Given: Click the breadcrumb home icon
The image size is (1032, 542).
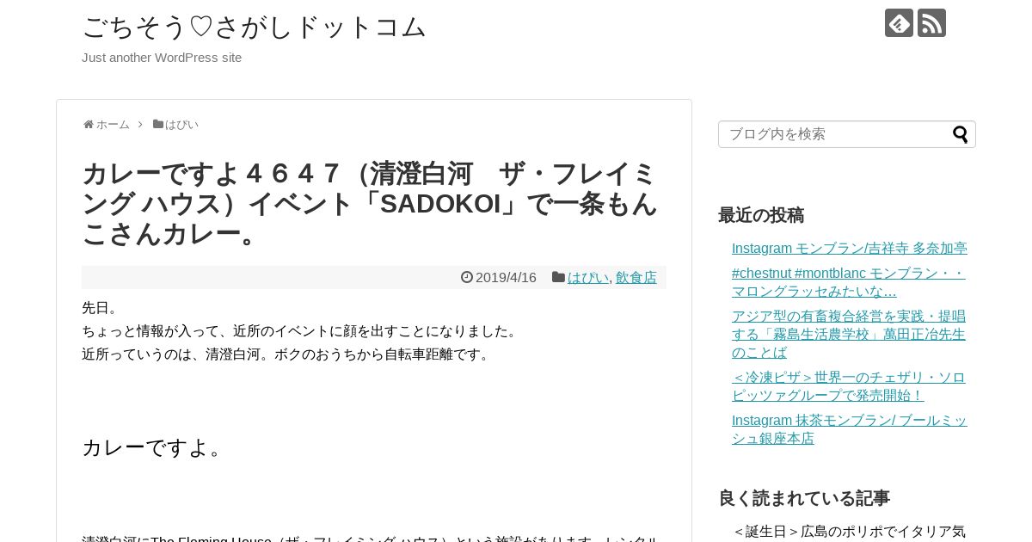Looking at the screenshot, I should click(88, 125).
